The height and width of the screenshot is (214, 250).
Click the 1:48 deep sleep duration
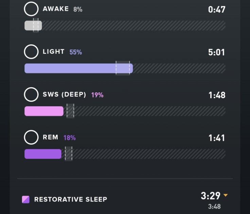[217, 95]
